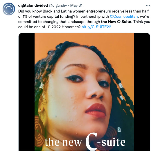The width and height of the screenshot is (151, 151).
Task: Click the left black letterbox bar
Action: point(26,92)
